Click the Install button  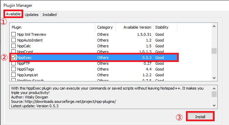200,117
